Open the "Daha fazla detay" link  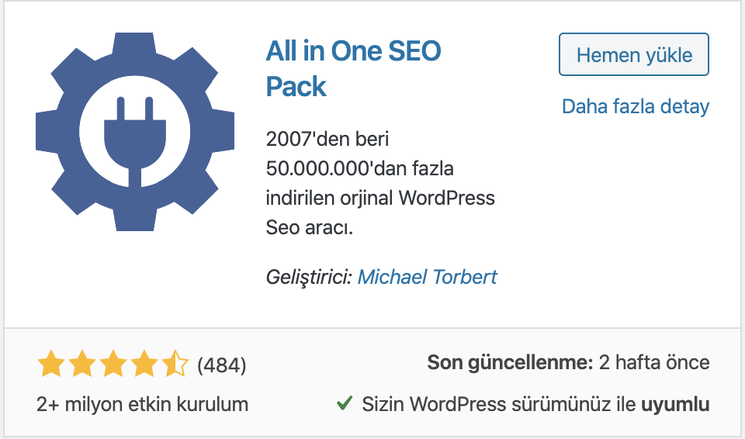636,106
